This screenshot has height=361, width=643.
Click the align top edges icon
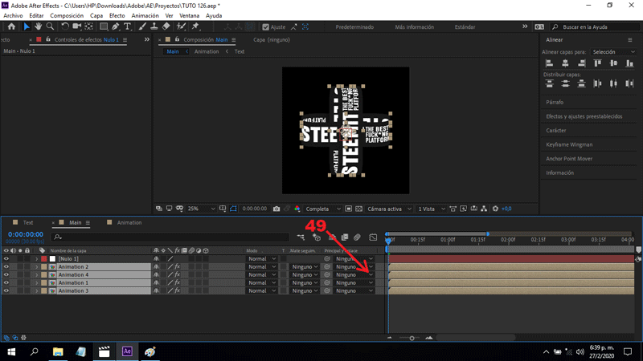tap(597, 63)
